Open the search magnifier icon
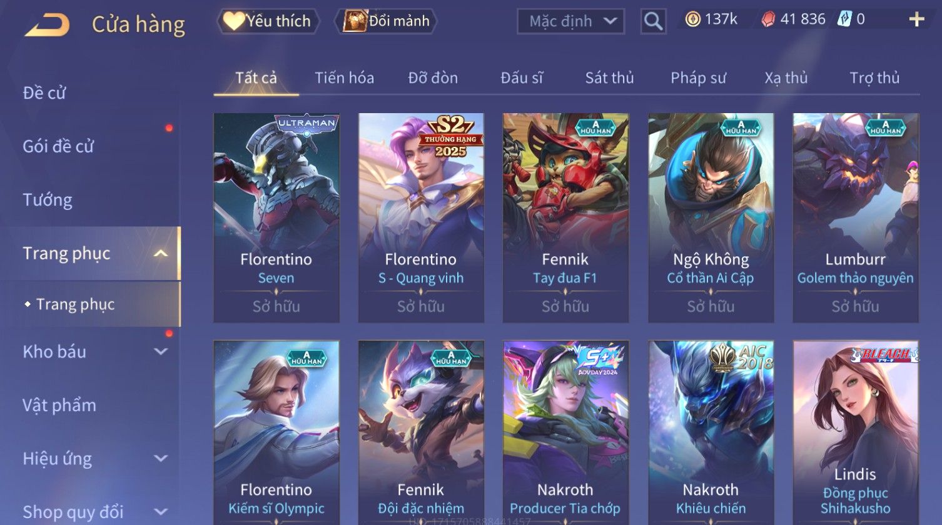 pos(653,21)
